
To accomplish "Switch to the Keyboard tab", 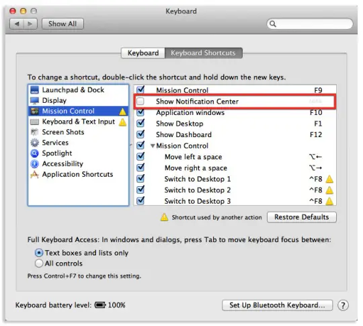I will click(x=143, y=53).
